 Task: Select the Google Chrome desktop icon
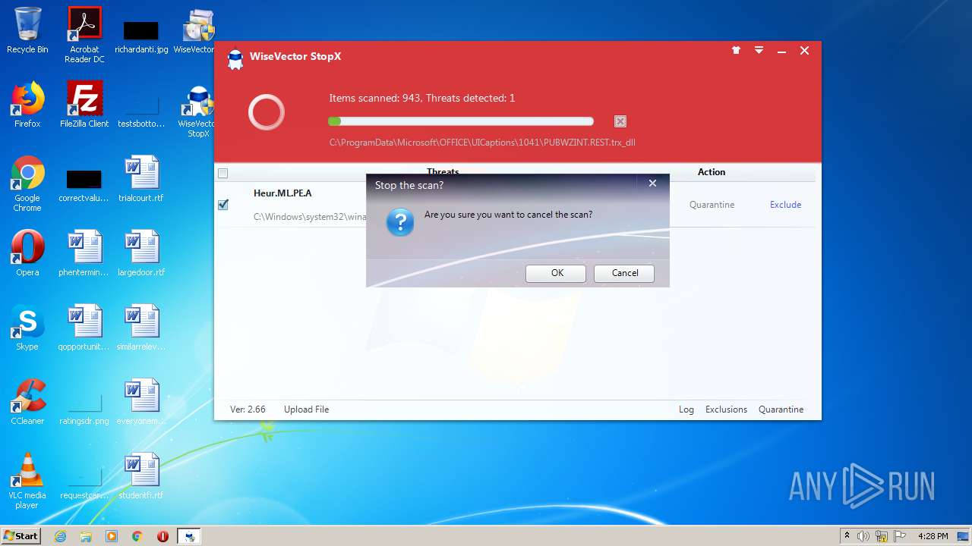[27, 184]
